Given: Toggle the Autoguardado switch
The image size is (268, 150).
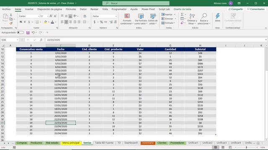Looking at the screenshot, I should tap(21, 32).
